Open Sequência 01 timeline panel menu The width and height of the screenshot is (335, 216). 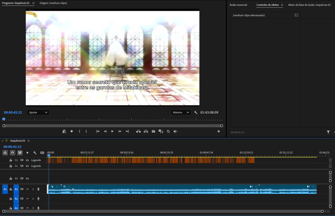click(28, 141)
